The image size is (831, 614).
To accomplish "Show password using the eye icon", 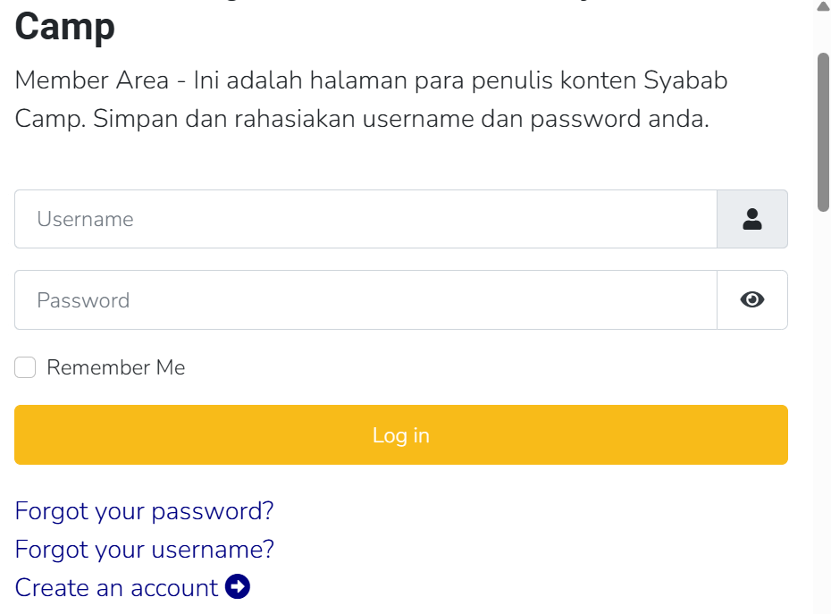I will (752, 299).
